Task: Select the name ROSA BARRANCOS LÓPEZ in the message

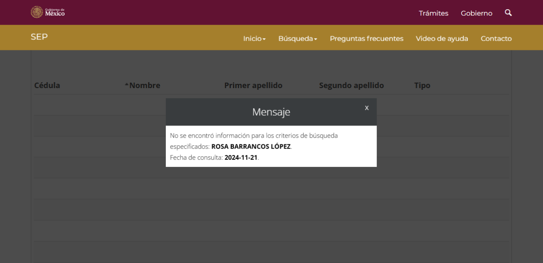Action: point(251,147)
